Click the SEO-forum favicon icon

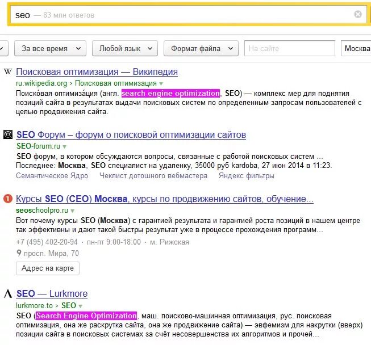point(8,134)
